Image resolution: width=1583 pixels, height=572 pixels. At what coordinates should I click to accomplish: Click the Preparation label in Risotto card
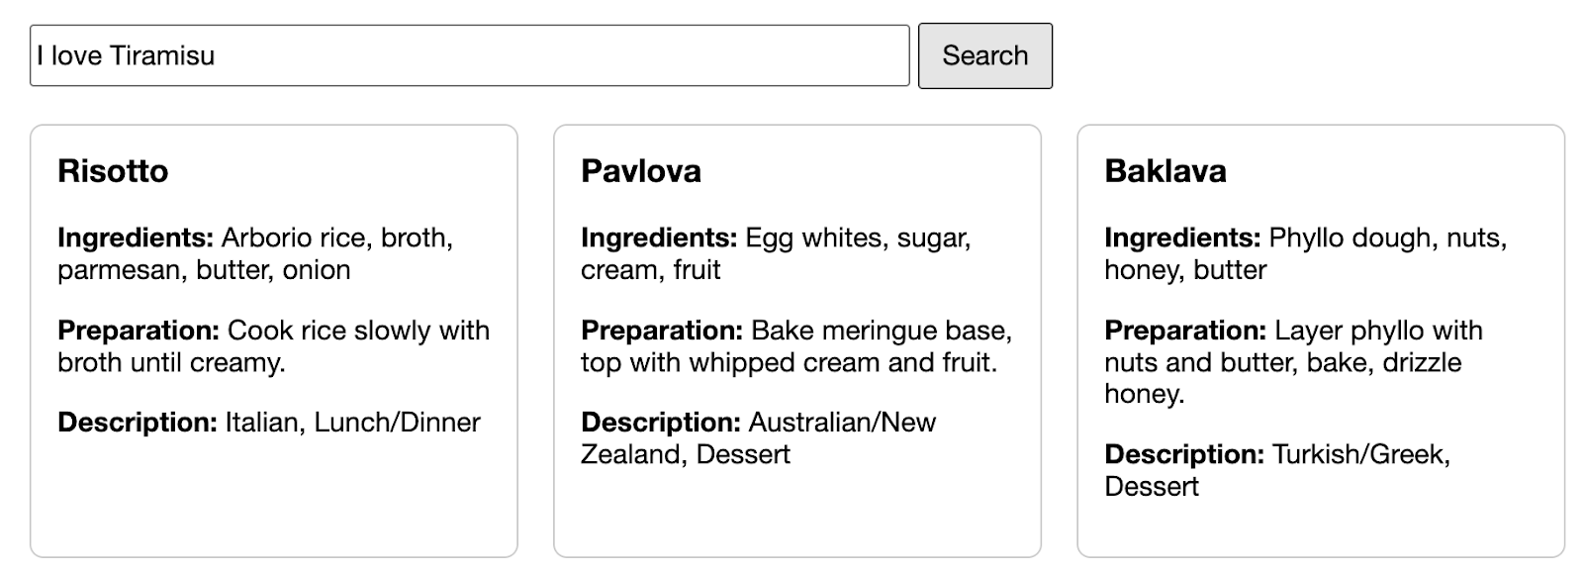(x=139, y=331)
